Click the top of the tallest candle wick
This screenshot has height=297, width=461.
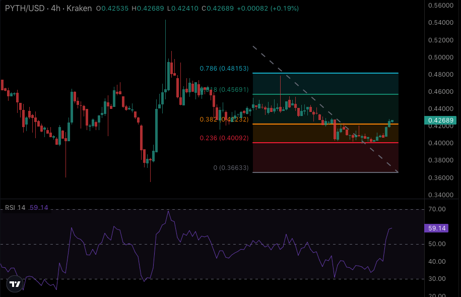[x=165, y=20]
